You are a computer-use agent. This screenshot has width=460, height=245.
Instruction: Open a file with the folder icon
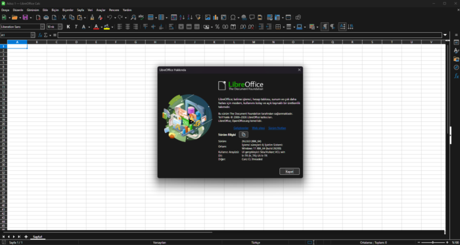point(14,18)
